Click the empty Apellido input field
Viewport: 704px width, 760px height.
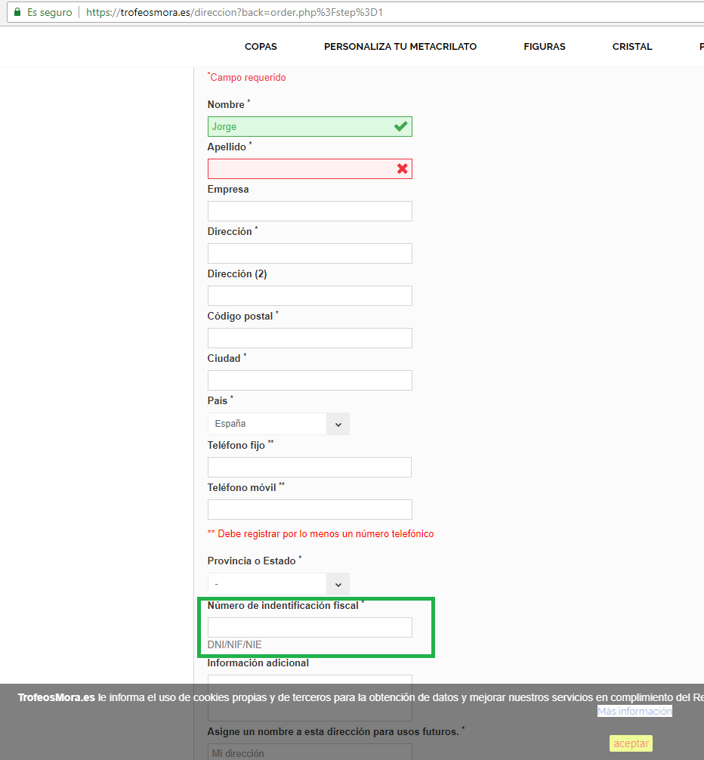310,168
